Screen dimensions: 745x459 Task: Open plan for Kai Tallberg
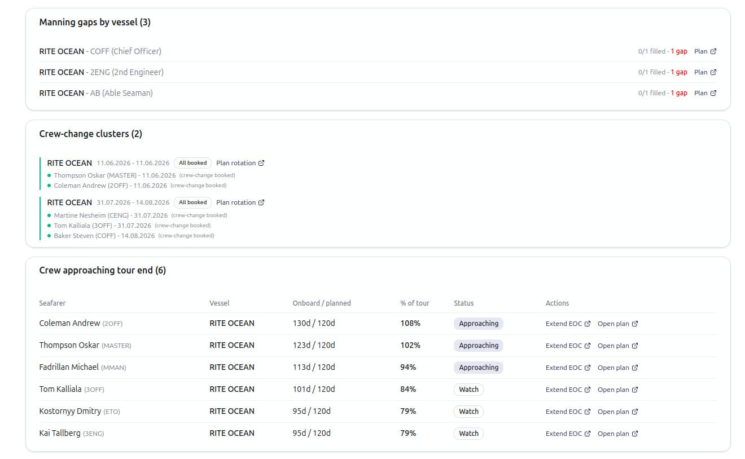click(618, 434)
